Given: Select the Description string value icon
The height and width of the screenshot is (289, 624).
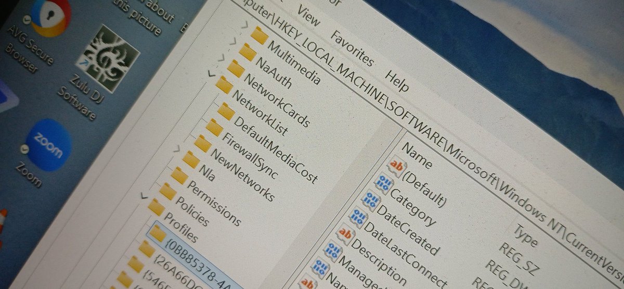Looking at the screenshot, I should (x=345, y=233).
